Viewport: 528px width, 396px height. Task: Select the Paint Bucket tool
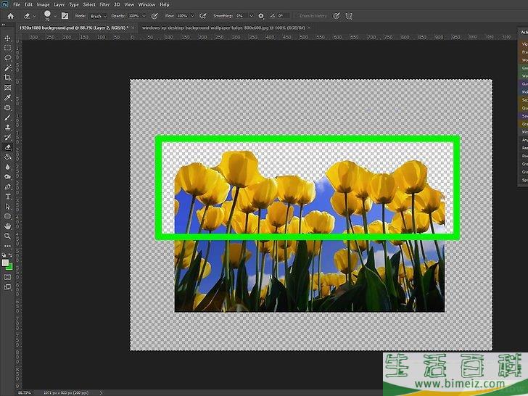coord(7,157)
